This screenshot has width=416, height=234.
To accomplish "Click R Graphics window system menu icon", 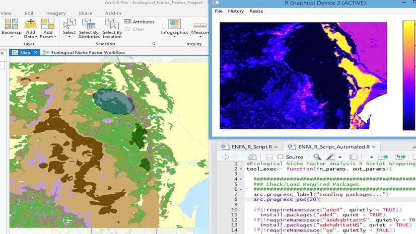I will click(x=216, y=3).
